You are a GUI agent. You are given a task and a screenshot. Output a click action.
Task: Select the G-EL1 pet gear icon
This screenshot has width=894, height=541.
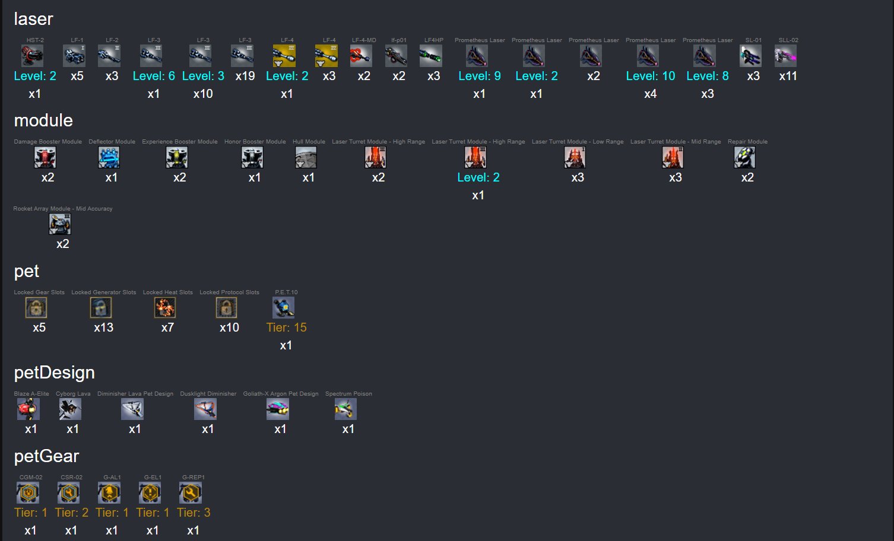tap(150, 493)
